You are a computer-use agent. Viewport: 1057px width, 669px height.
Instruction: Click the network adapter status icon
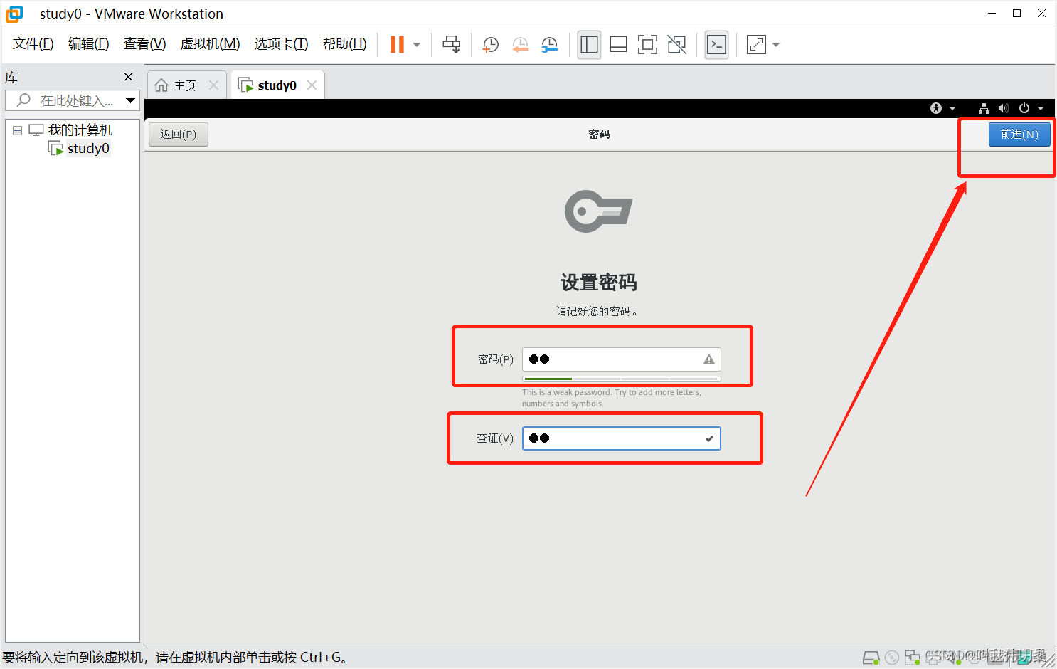[912, 658]
